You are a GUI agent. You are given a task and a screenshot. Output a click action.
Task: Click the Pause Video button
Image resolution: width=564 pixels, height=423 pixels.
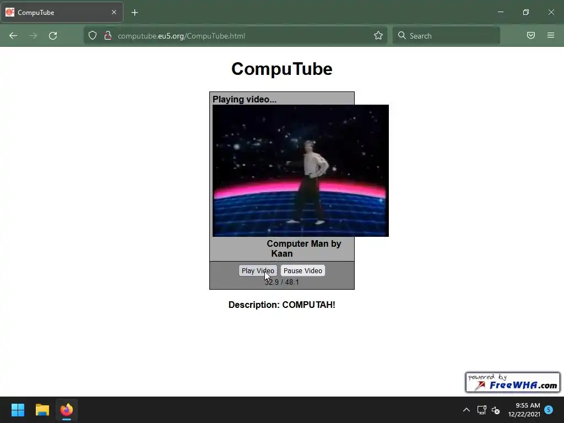302,270
